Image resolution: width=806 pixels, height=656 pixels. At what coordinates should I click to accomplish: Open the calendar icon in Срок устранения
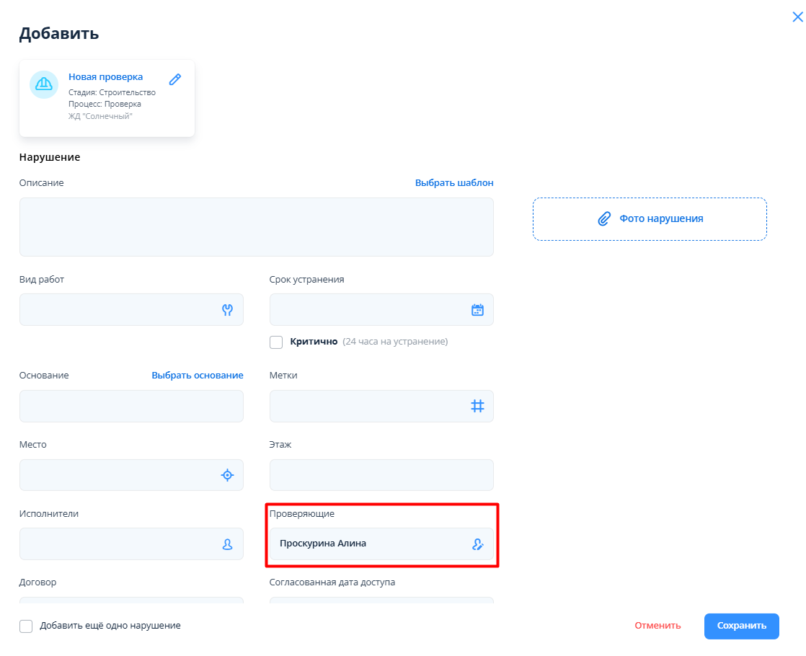pyautogui.click(x=477, y=310)
